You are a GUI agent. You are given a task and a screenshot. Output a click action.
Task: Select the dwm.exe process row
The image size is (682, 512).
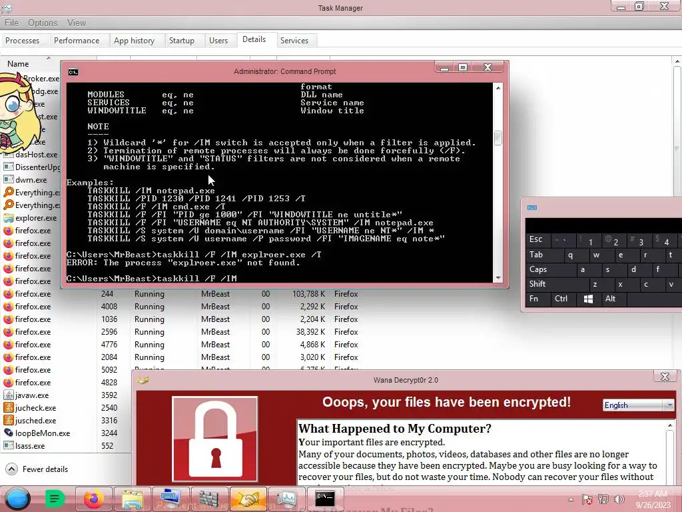coord(31,180)
